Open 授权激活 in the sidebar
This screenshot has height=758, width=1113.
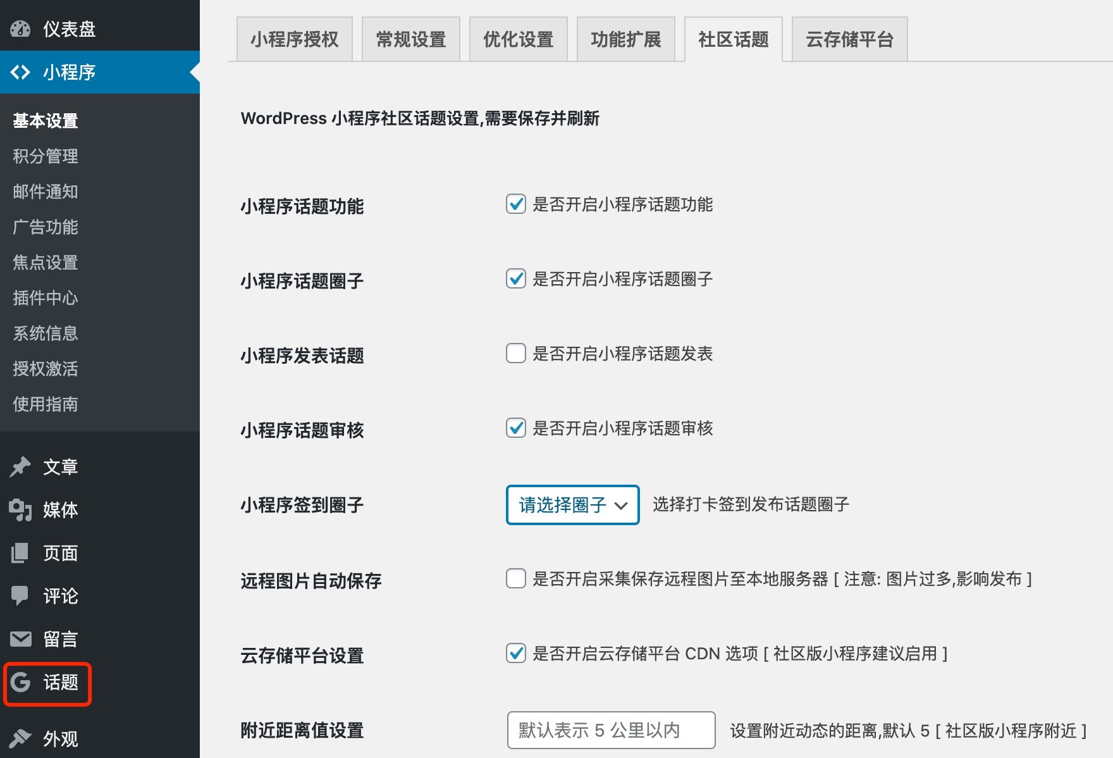pyautogui.click(x=46, y=369)
